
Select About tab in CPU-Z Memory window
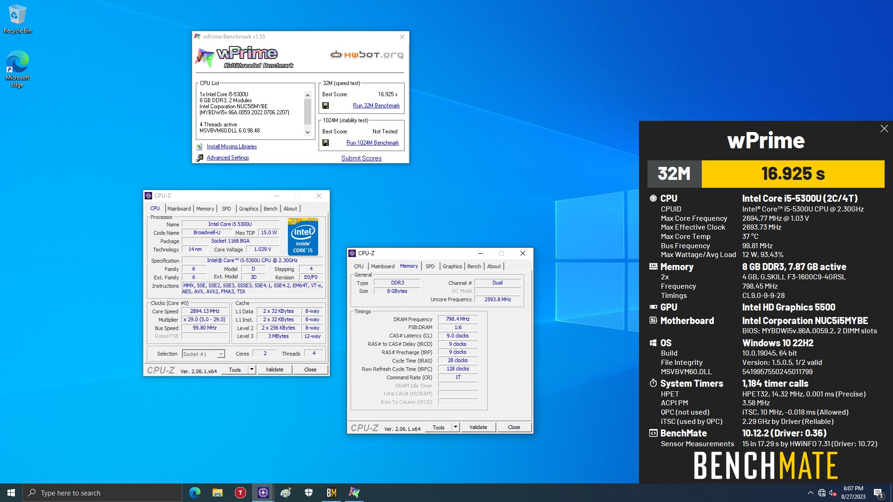point(494,266)
